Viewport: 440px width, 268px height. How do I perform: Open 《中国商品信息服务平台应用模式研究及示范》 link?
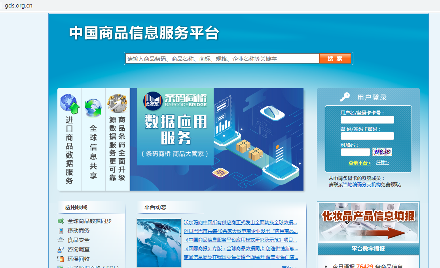tap(240, 240)
